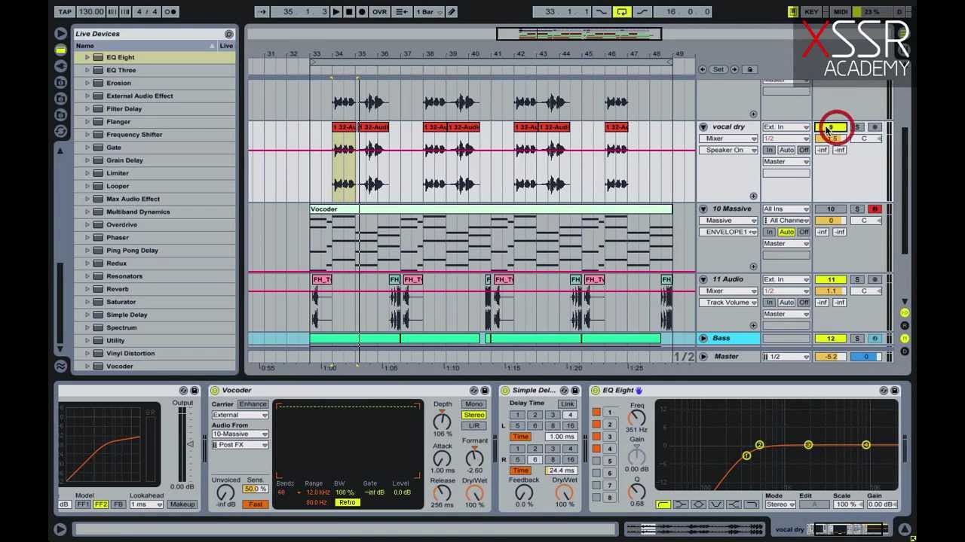This screenshot has width=965, height=542.
Task: Click the TAP tempo button
Action: [x=65, y=11]
